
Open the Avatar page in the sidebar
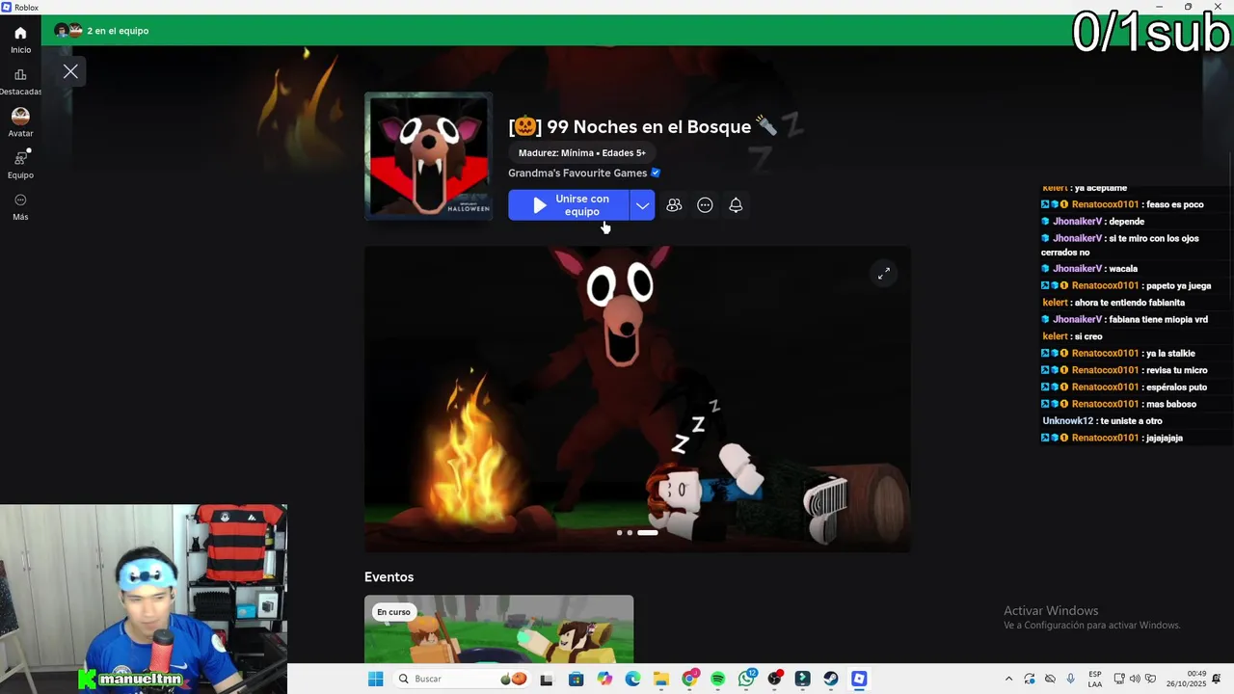click(20, 122)
